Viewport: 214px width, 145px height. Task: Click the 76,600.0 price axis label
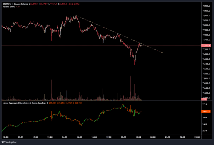point(206,59)
